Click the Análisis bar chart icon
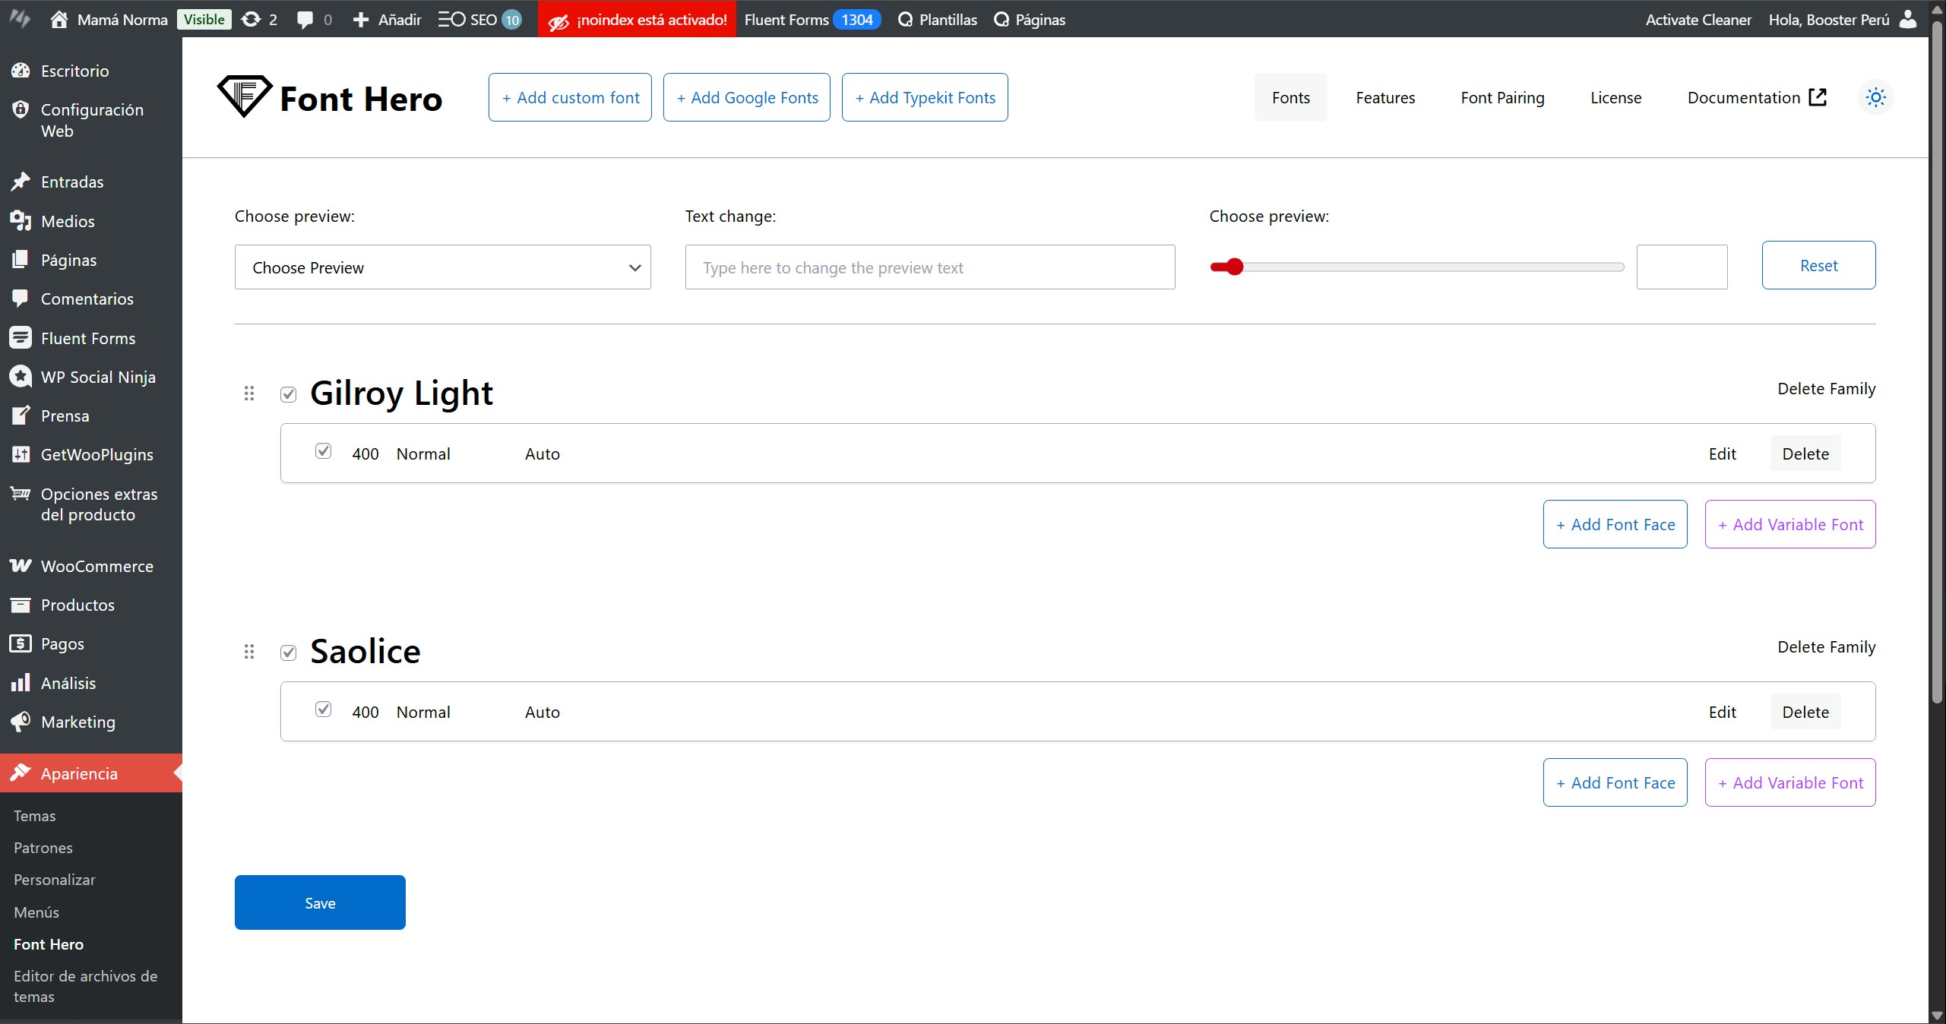This screenshot has width=1946, height=1024. pyautogui.click(x=21, y=683)
